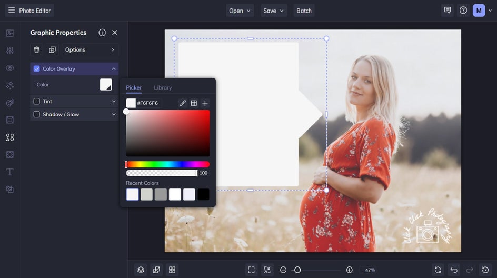Collapse the Color Overlay section chevron
The height and width of the screenshot is (278, 497).
point(114,69)
